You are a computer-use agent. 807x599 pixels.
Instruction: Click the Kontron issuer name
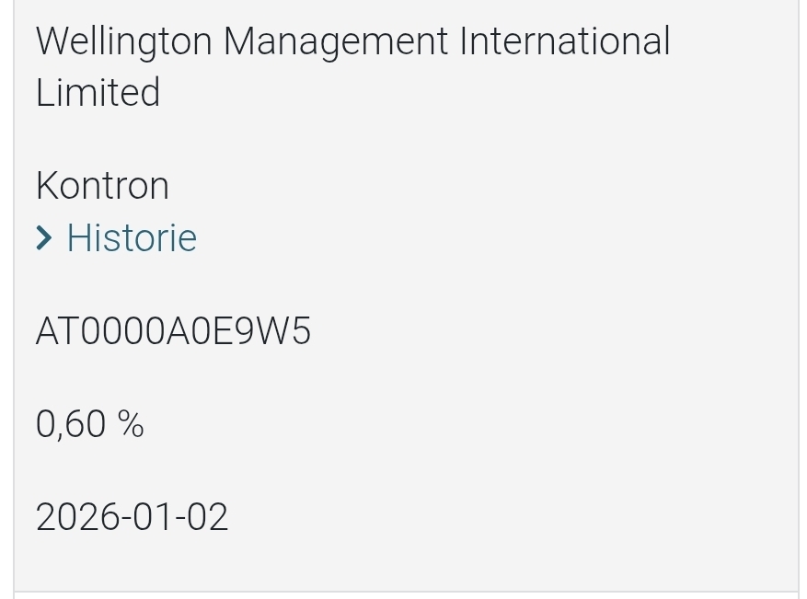tap(102, 186)
